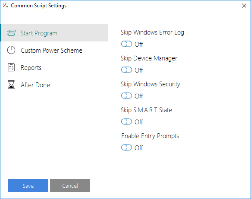Screen dimensions: 251x199
Task: Toggle the Skip S.M.A.R.T State switch
Action: point(126,122)
